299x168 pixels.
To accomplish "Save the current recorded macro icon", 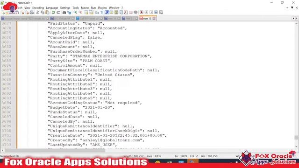I will tap(161, 13).
